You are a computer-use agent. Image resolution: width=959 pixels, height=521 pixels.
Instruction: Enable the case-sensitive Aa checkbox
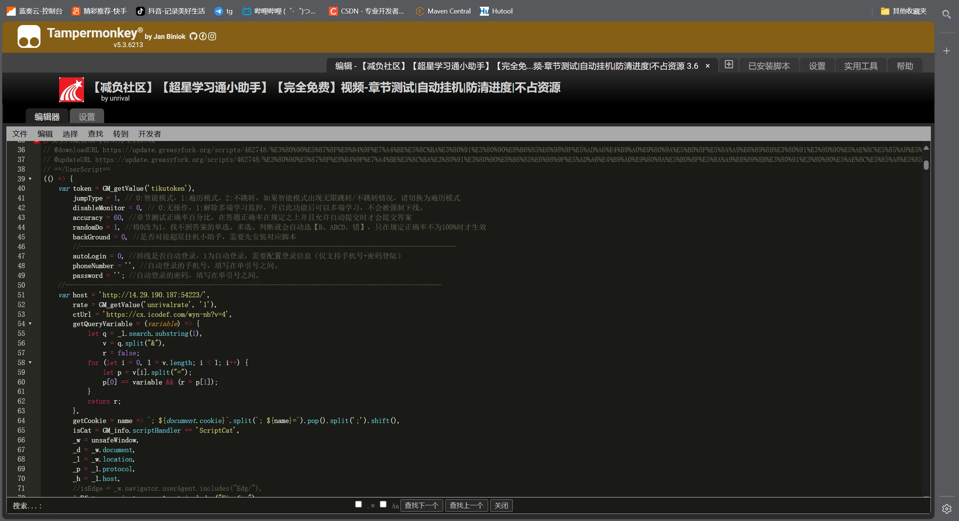click(383, 504)
